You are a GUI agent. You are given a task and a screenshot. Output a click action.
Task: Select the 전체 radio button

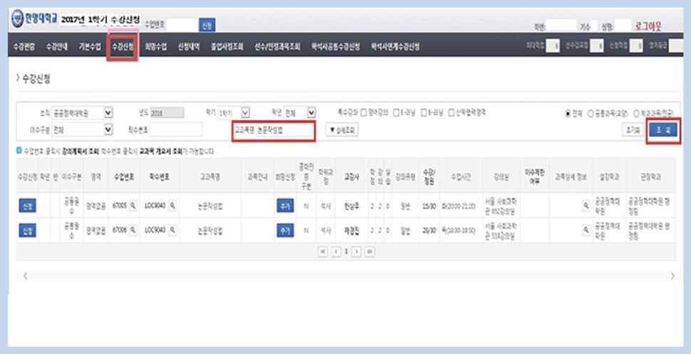(568, 112)
